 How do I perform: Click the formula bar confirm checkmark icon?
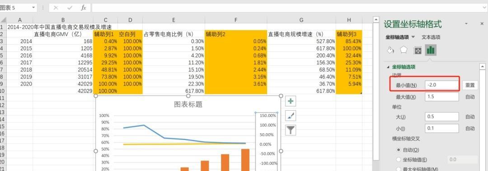pos(70,8)
